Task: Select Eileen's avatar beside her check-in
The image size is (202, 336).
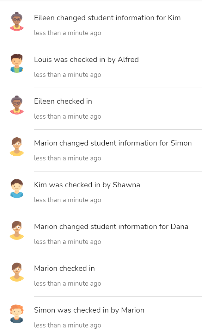Action: click(17, 105)
